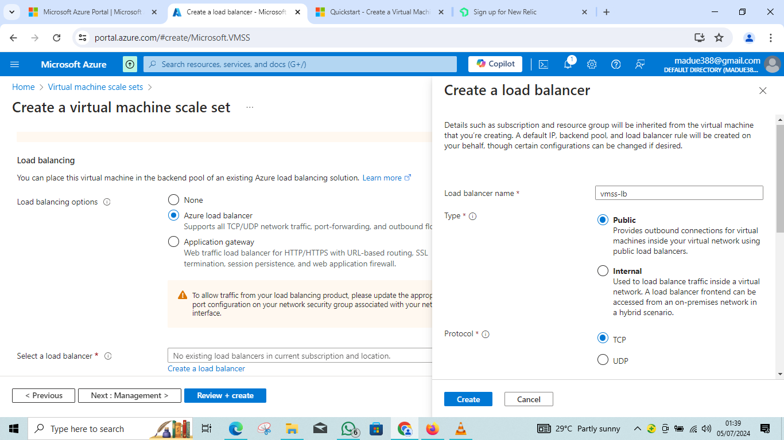Open the Support and troubleshooting help icon
Viewport: 784px width, 440px height.
click(x=616, y=64)
